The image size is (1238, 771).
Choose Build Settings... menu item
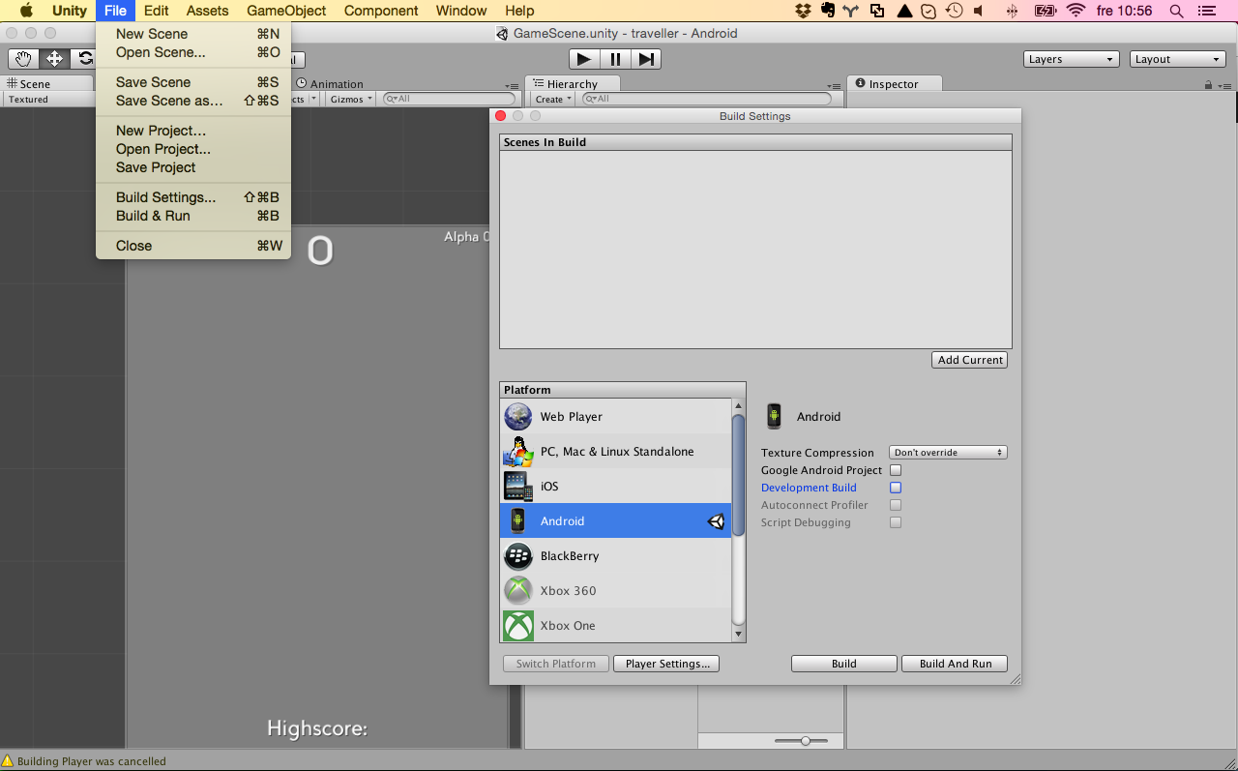pos(193,197)
